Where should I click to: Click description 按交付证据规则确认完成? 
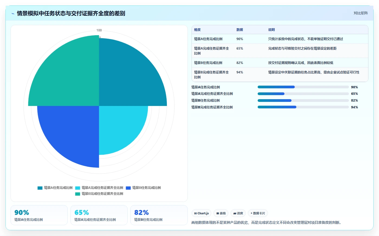301,63
